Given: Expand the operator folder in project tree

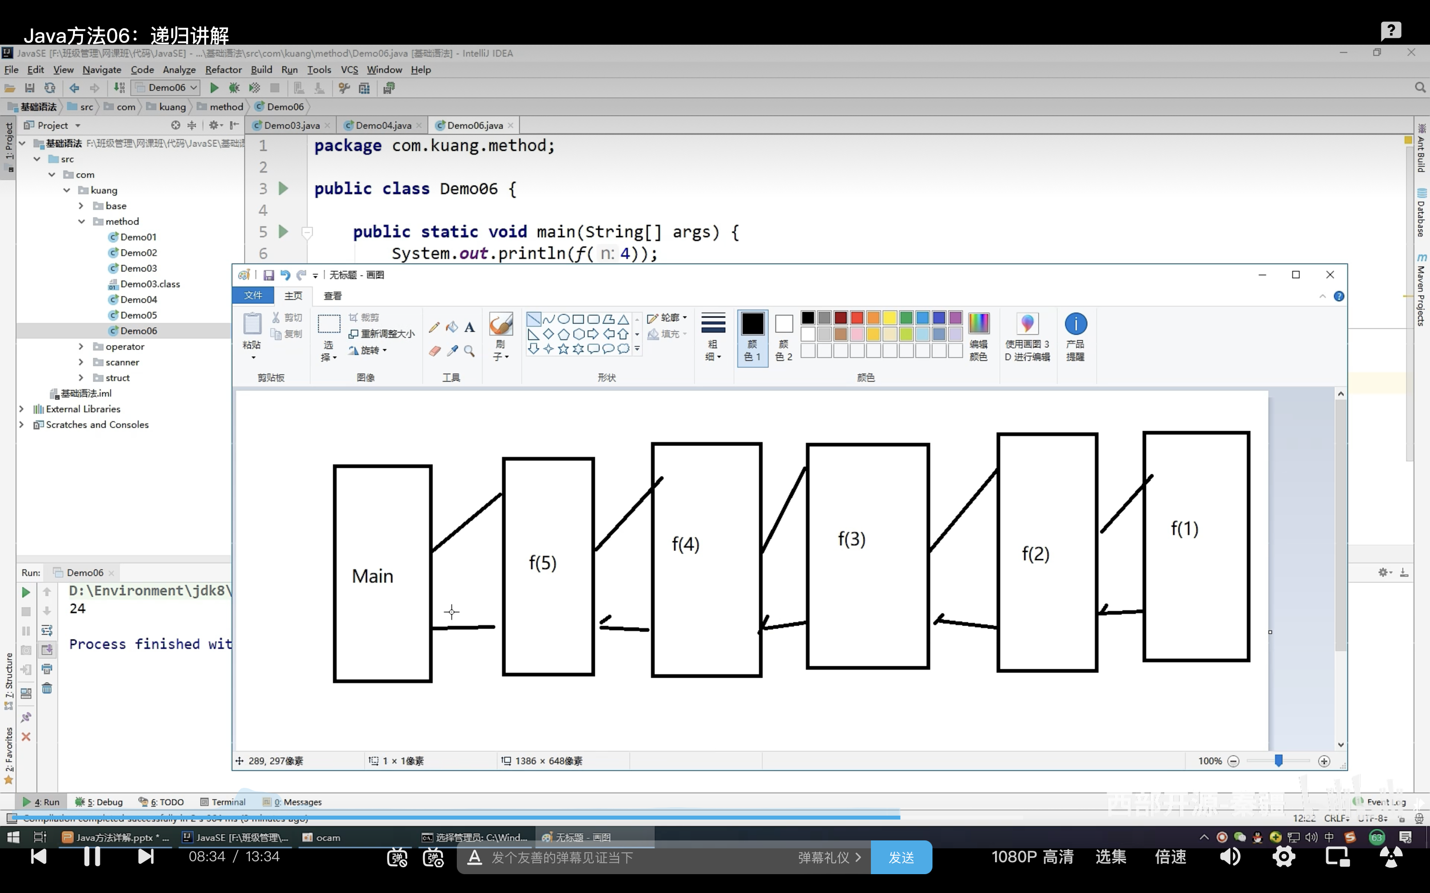Looking at the screenshot, I should click(x=81, y=347).
